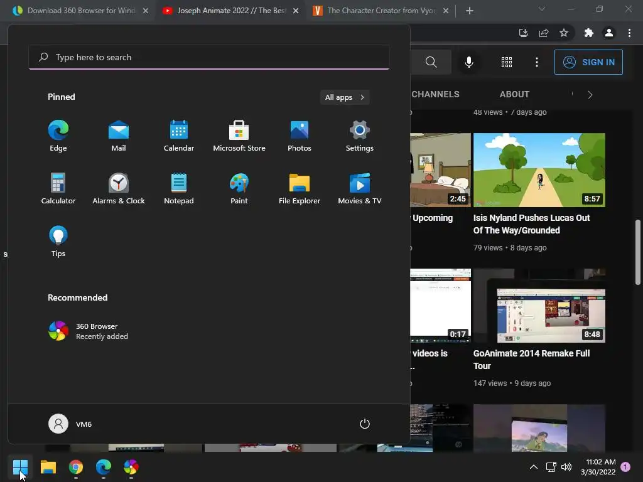
Task: Click the power button in Start menu
Action: pyautogui.click(x=365, y=424)
